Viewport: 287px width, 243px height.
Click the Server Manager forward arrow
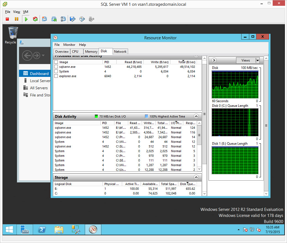click(x=37, y=55)
